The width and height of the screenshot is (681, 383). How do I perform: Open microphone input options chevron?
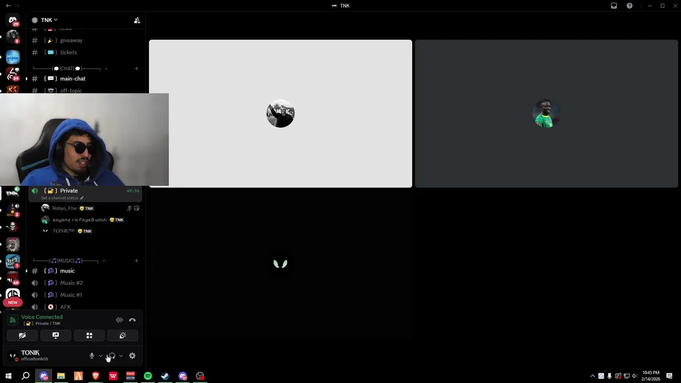101,356
